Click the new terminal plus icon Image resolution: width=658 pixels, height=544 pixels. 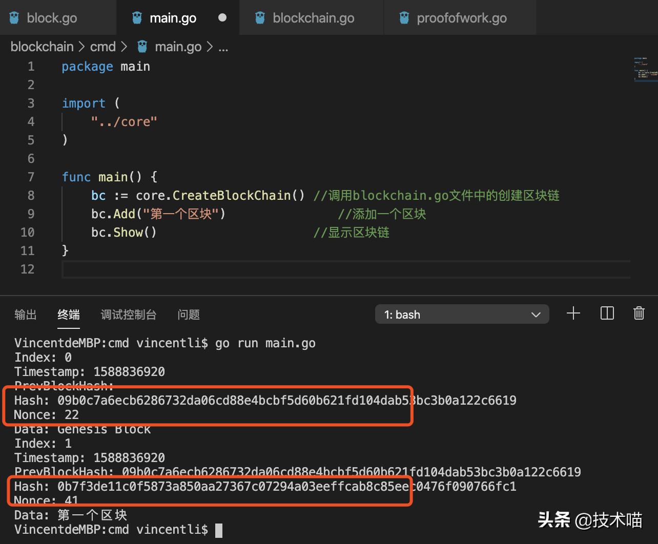click(x=573, y=313)
